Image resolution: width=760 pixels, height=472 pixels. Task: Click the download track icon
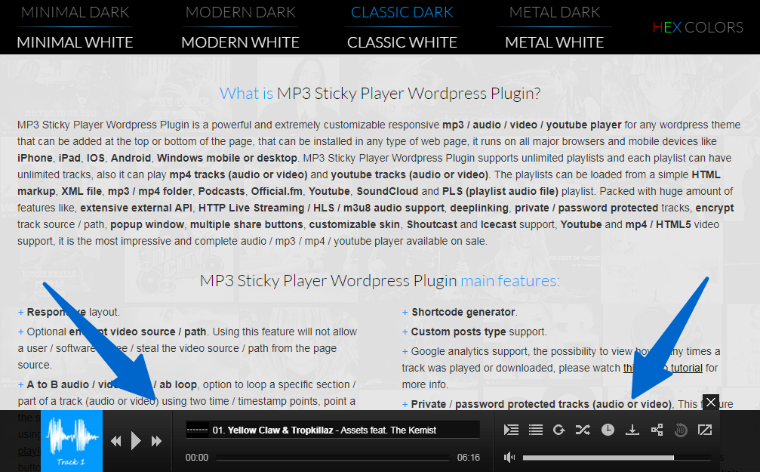(x=632, y=429)
